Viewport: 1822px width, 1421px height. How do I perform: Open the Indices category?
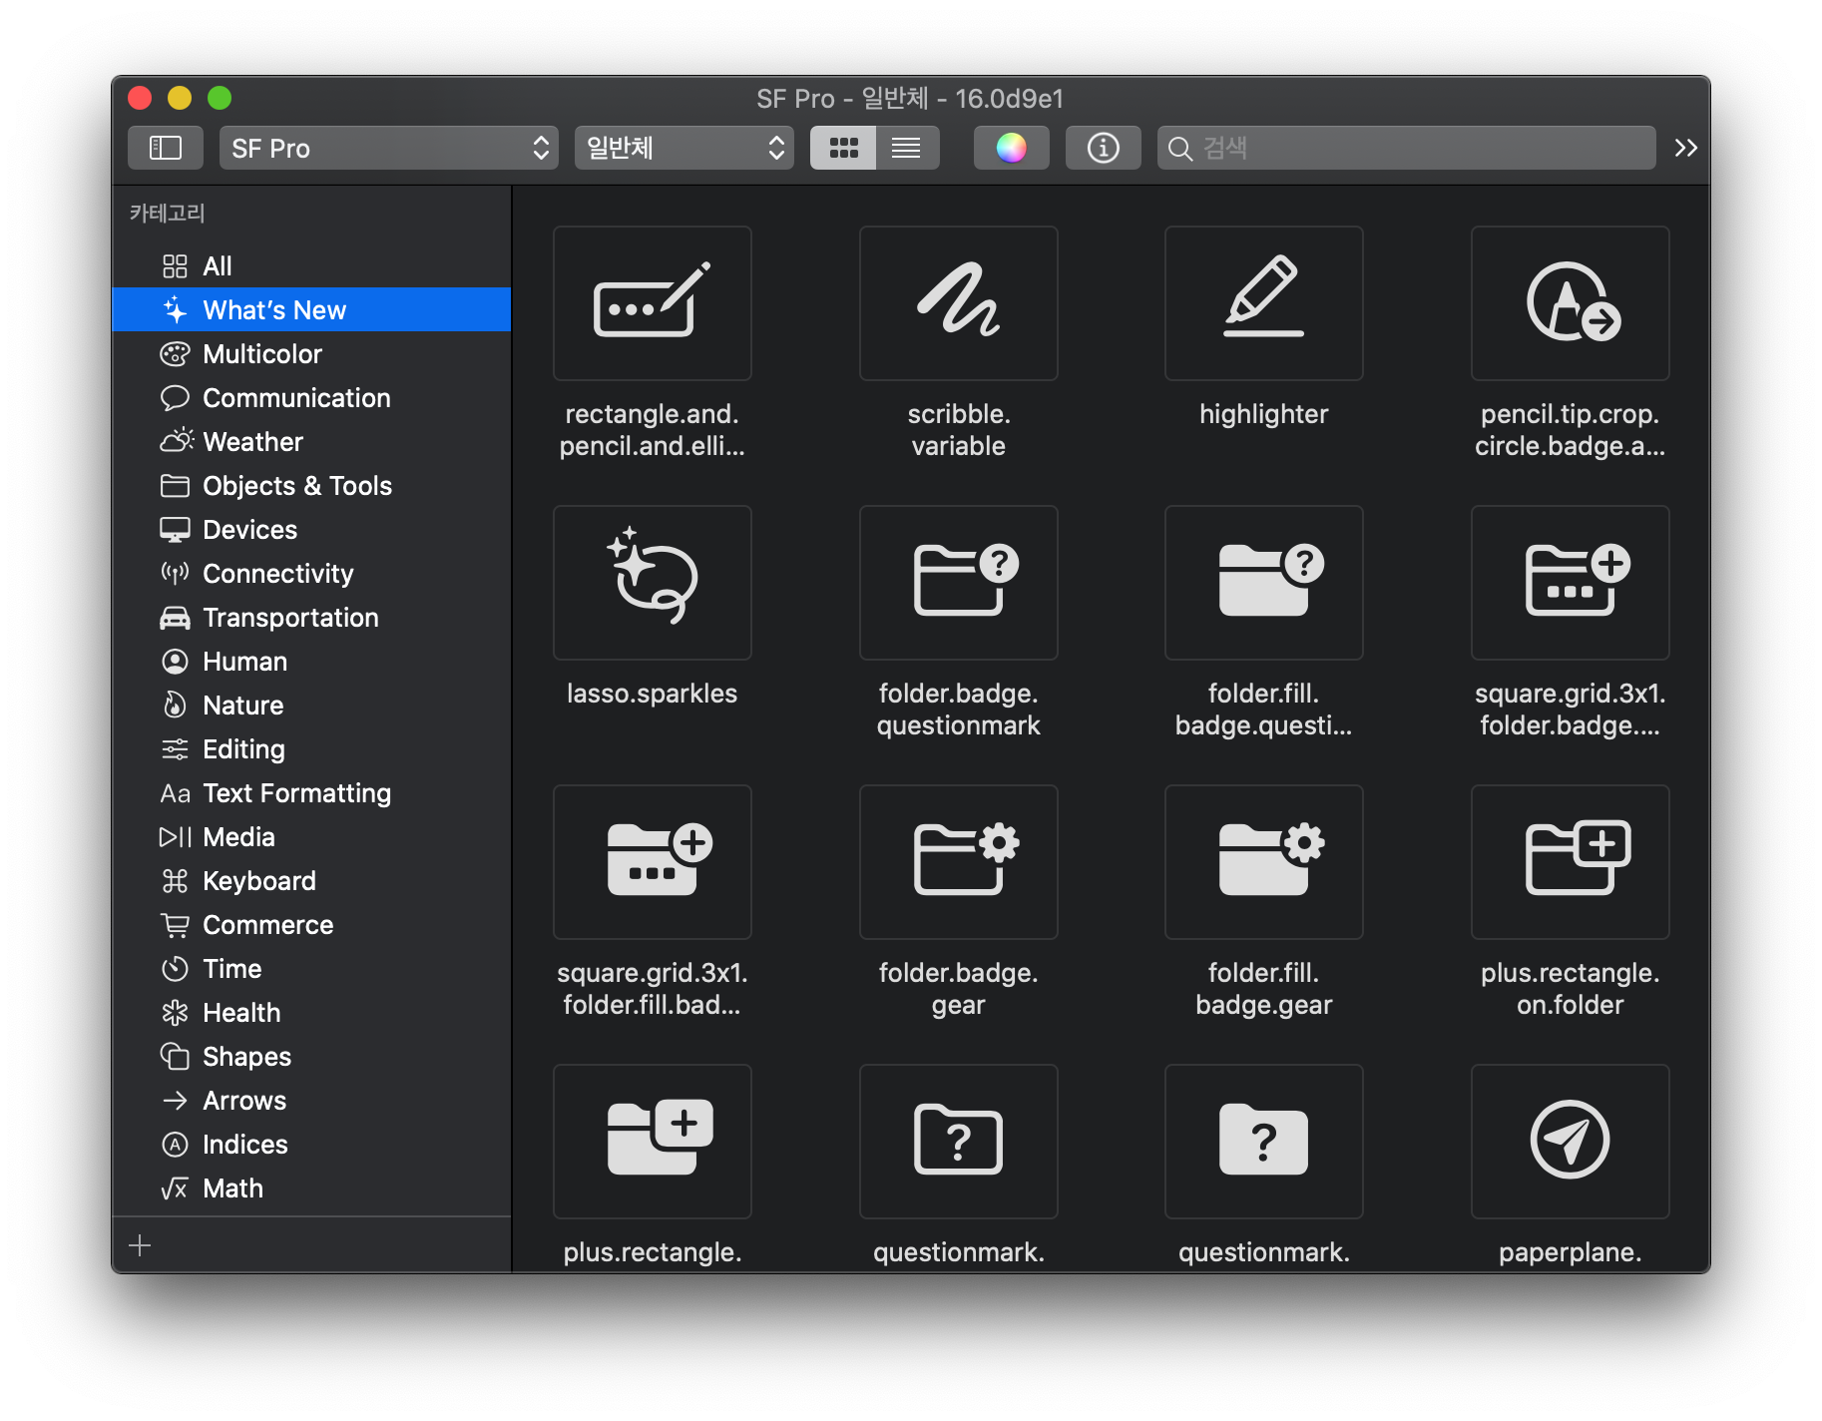pyautogui.click(x=311, y=1145)
